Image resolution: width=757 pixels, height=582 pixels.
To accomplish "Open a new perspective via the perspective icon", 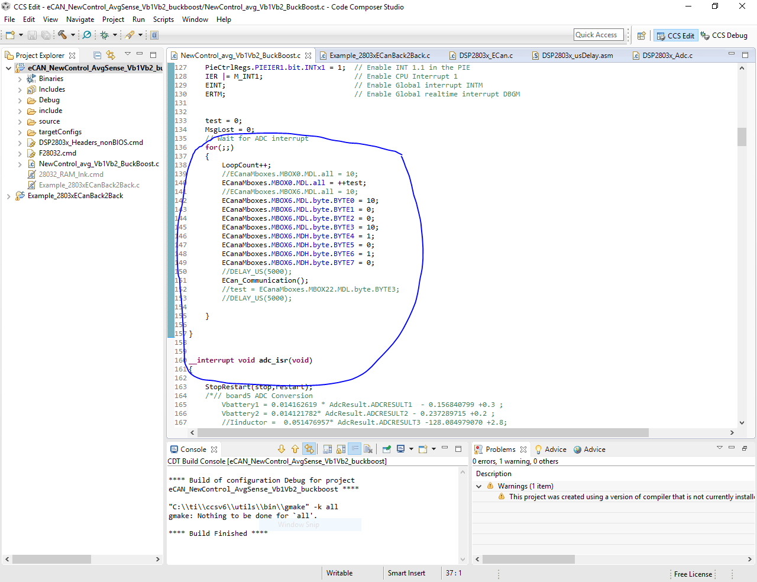I will (x=641, y=35).
